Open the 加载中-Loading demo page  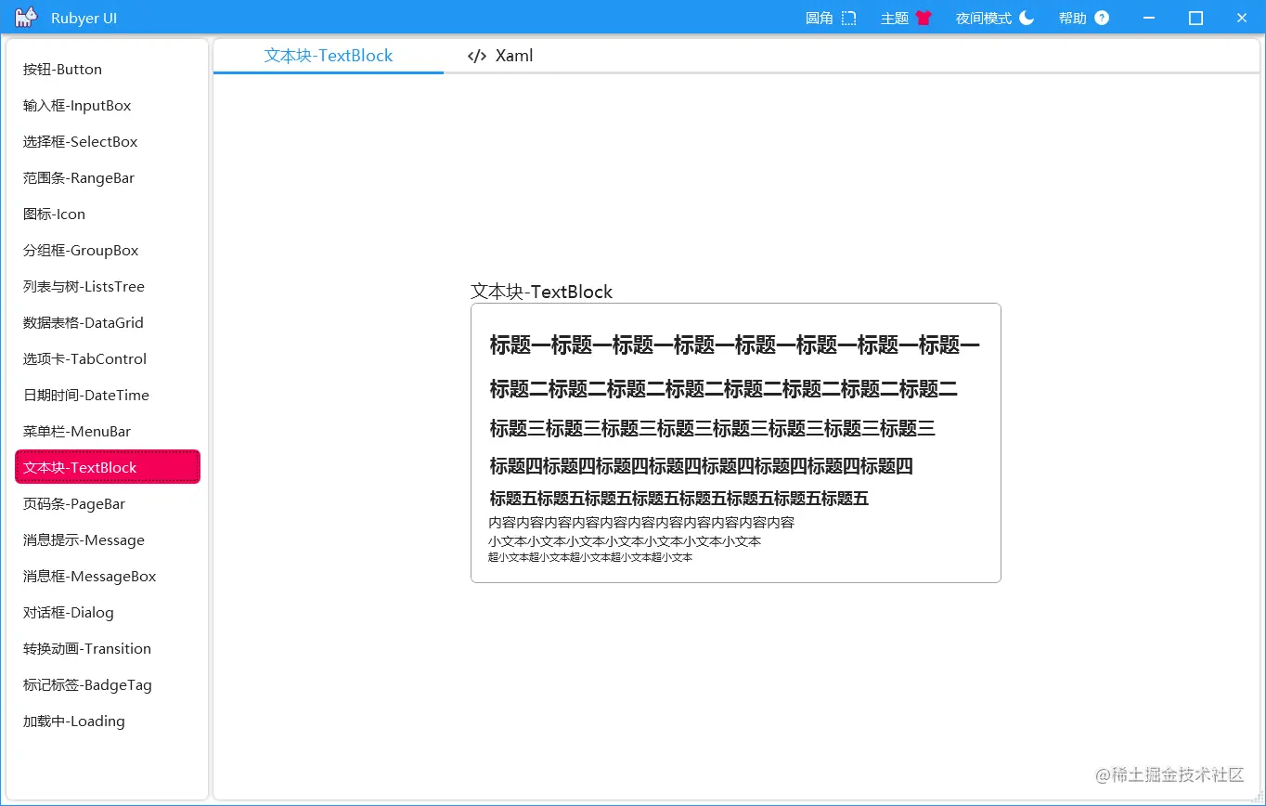point(72,721)
